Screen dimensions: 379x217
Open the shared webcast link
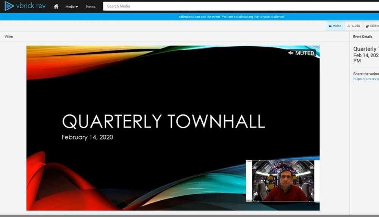(366, 79)
